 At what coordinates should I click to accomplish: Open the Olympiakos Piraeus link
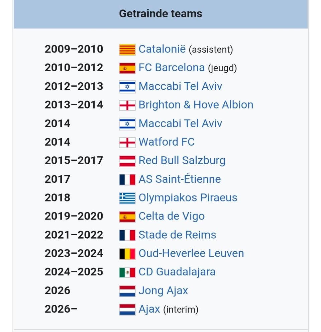(188, 197)
